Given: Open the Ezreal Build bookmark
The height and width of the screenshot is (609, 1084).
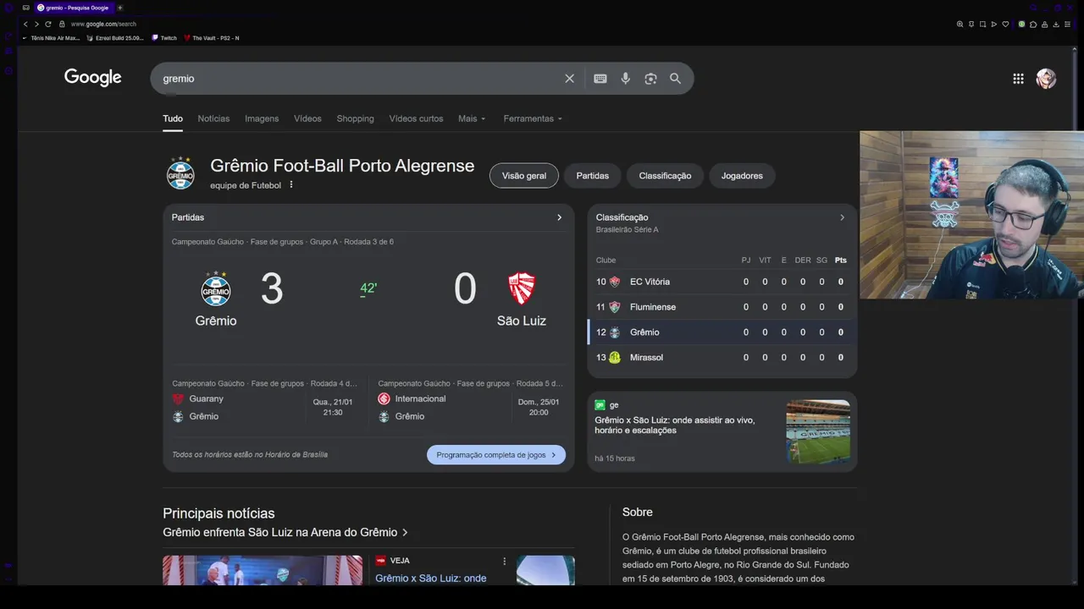Looking at the screenshot, I should (x=115, y=38).
